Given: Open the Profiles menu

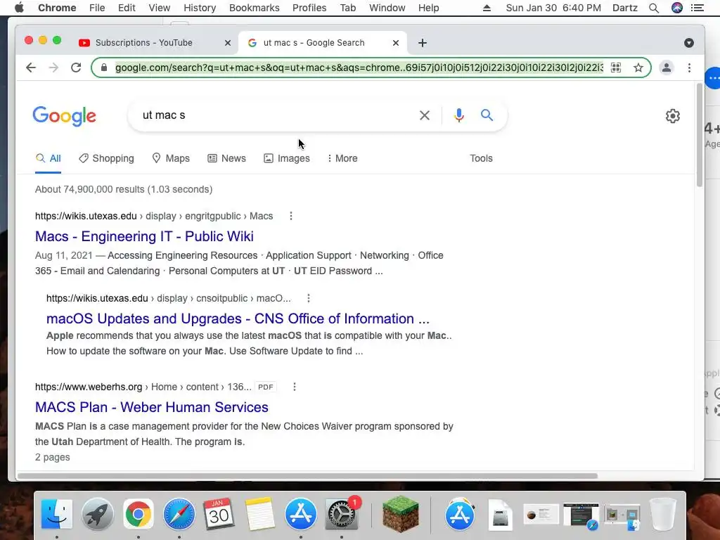Looking at the screenshot, I should click(x=309, y=8).
